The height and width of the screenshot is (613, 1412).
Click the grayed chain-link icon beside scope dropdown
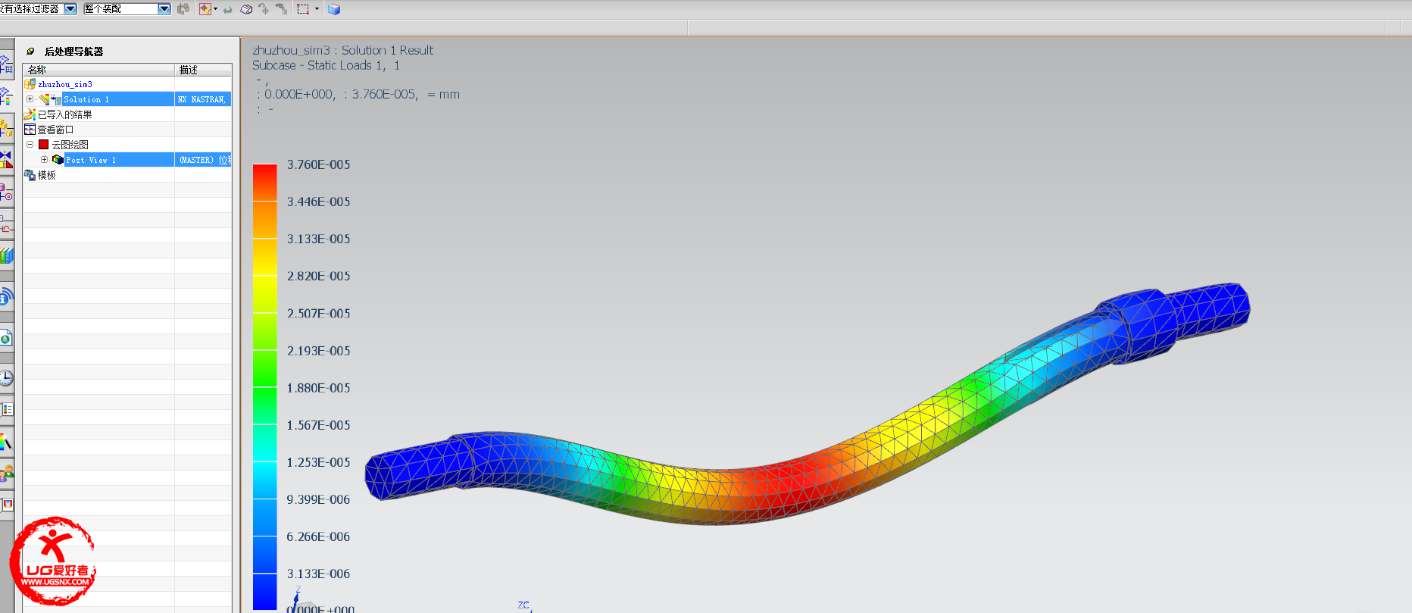click(x=183, y=9)
